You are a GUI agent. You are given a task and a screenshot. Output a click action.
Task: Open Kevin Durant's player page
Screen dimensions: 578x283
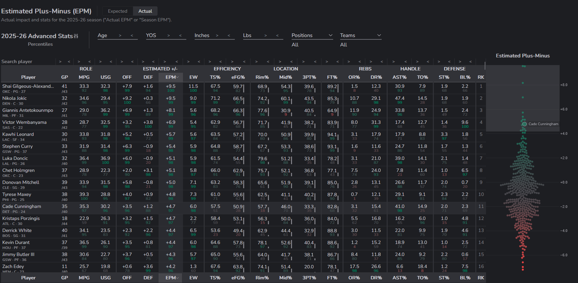pos(16,242)
